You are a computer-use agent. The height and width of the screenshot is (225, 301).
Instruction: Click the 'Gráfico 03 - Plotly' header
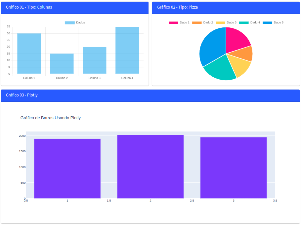(x=22, y=95)
